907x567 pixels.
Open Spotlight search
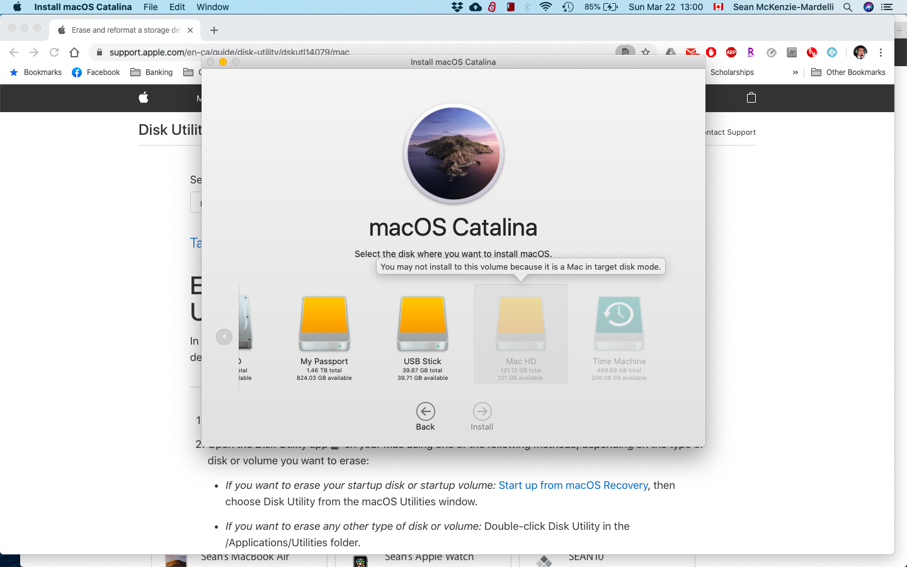tap(848, 7)
